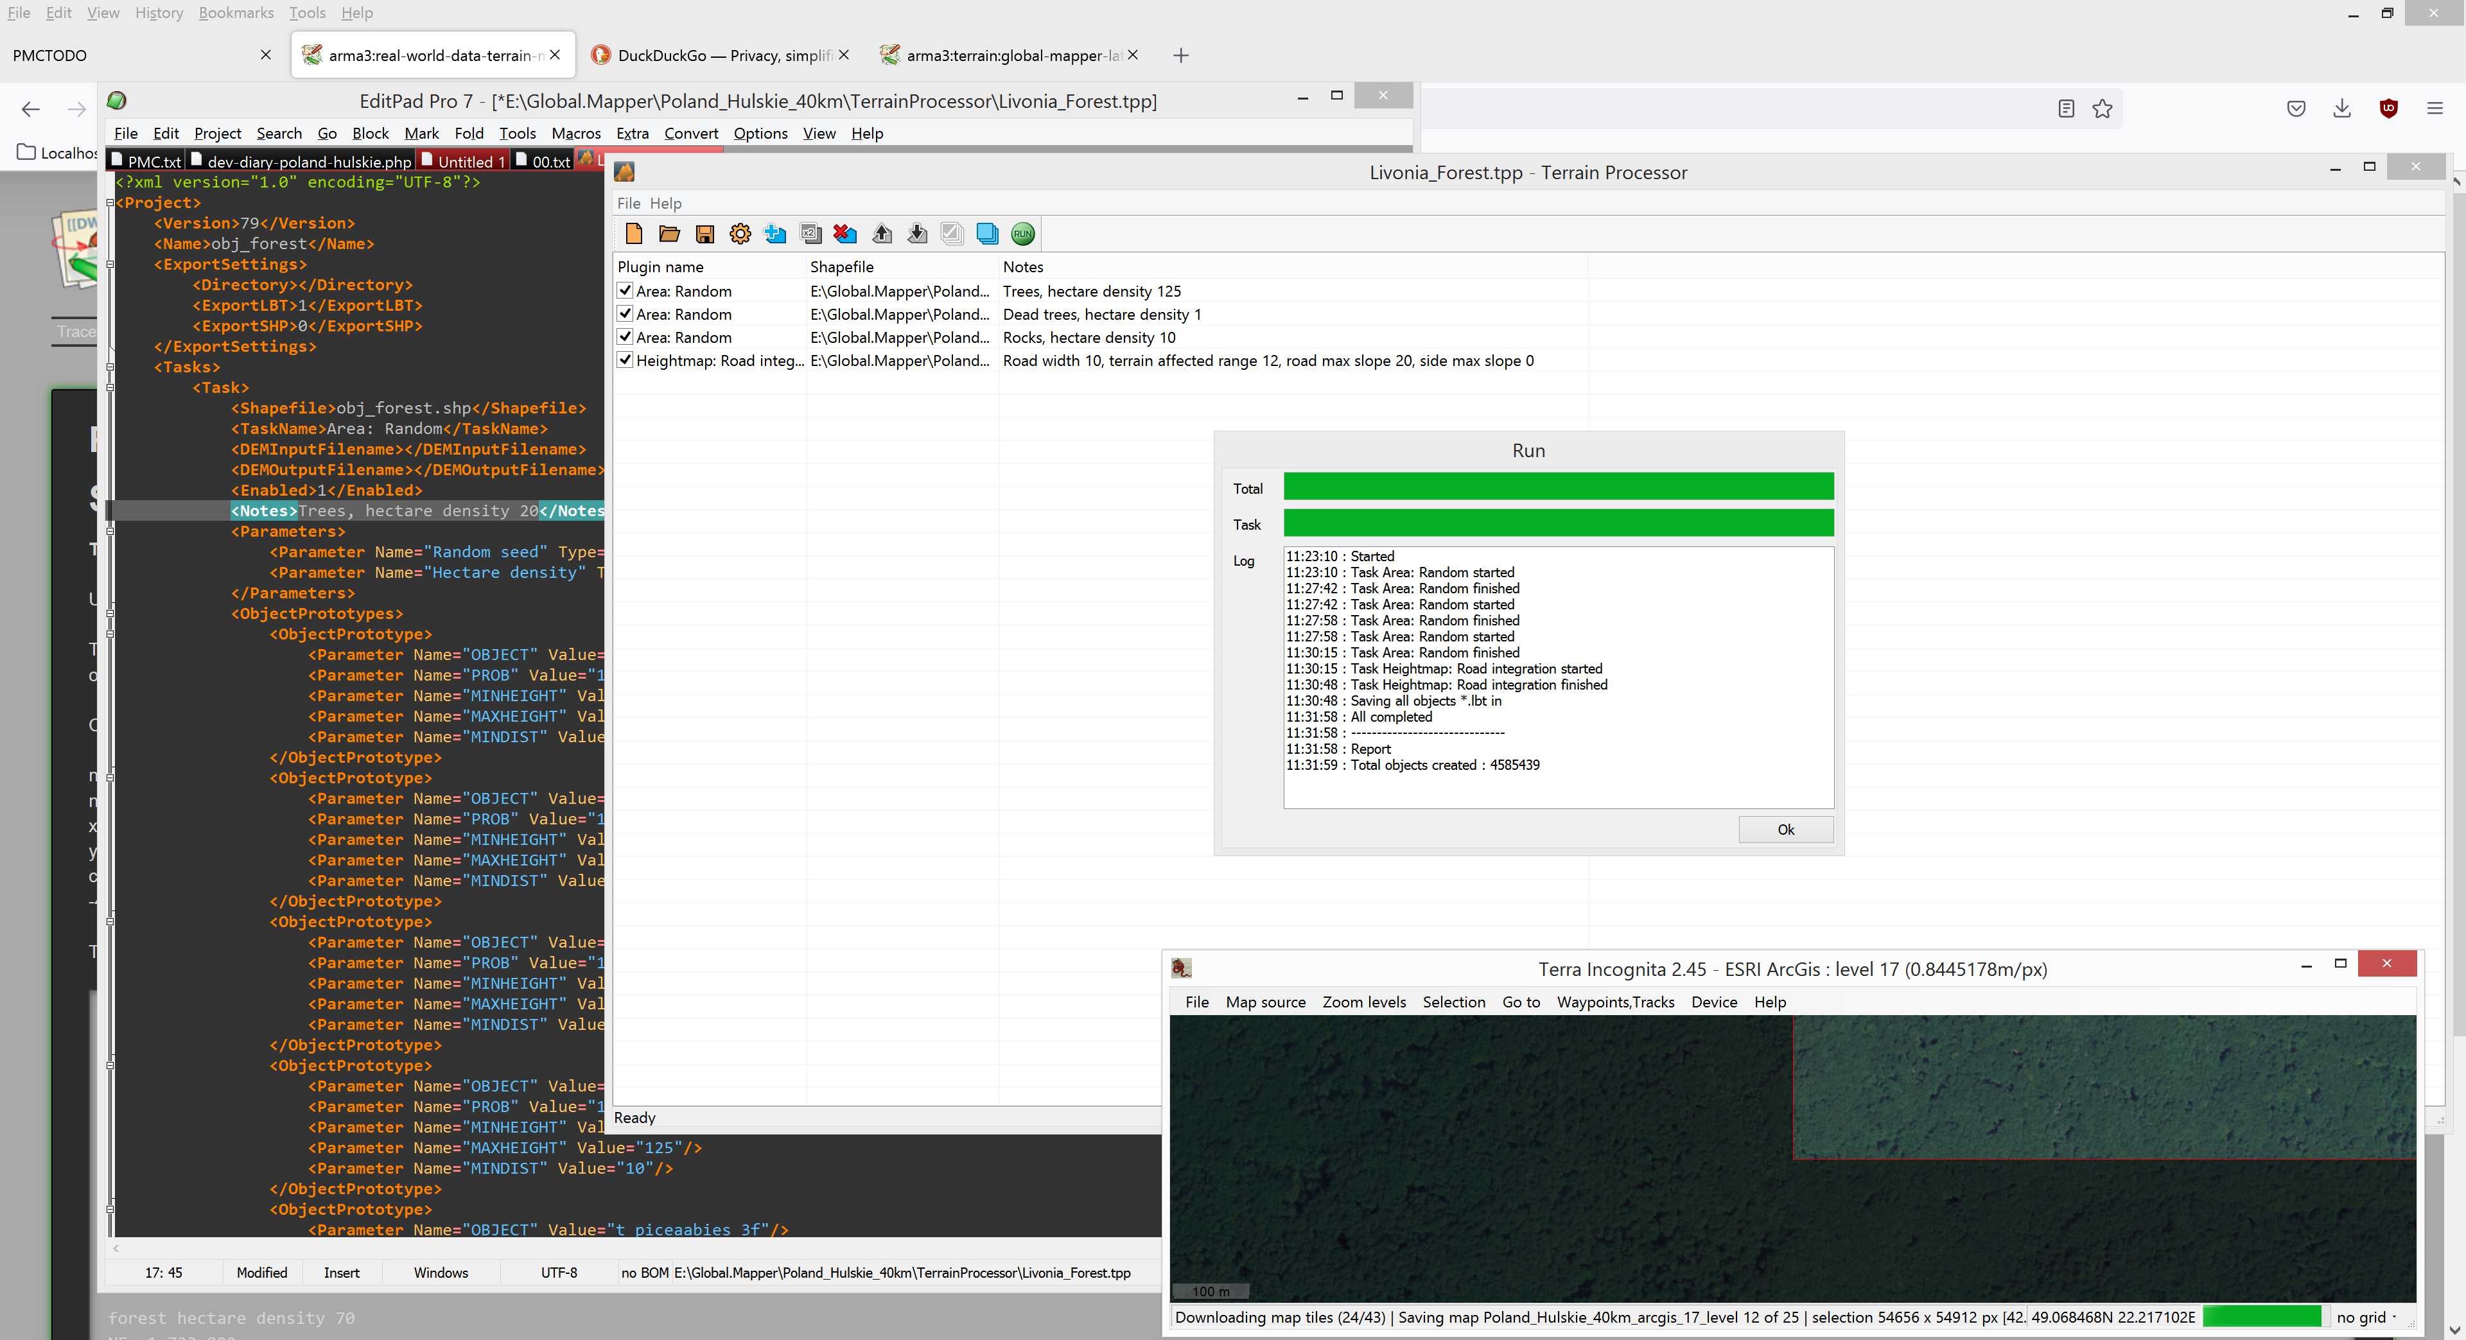Uncheck the Rocks hectare density 10 task
This screenshot has height=1340, width=2466.
625,337
